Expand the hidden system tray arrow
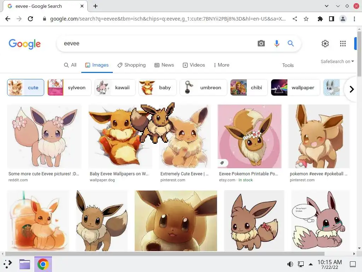This screenshot has width=362, height=272. point(311,264)
